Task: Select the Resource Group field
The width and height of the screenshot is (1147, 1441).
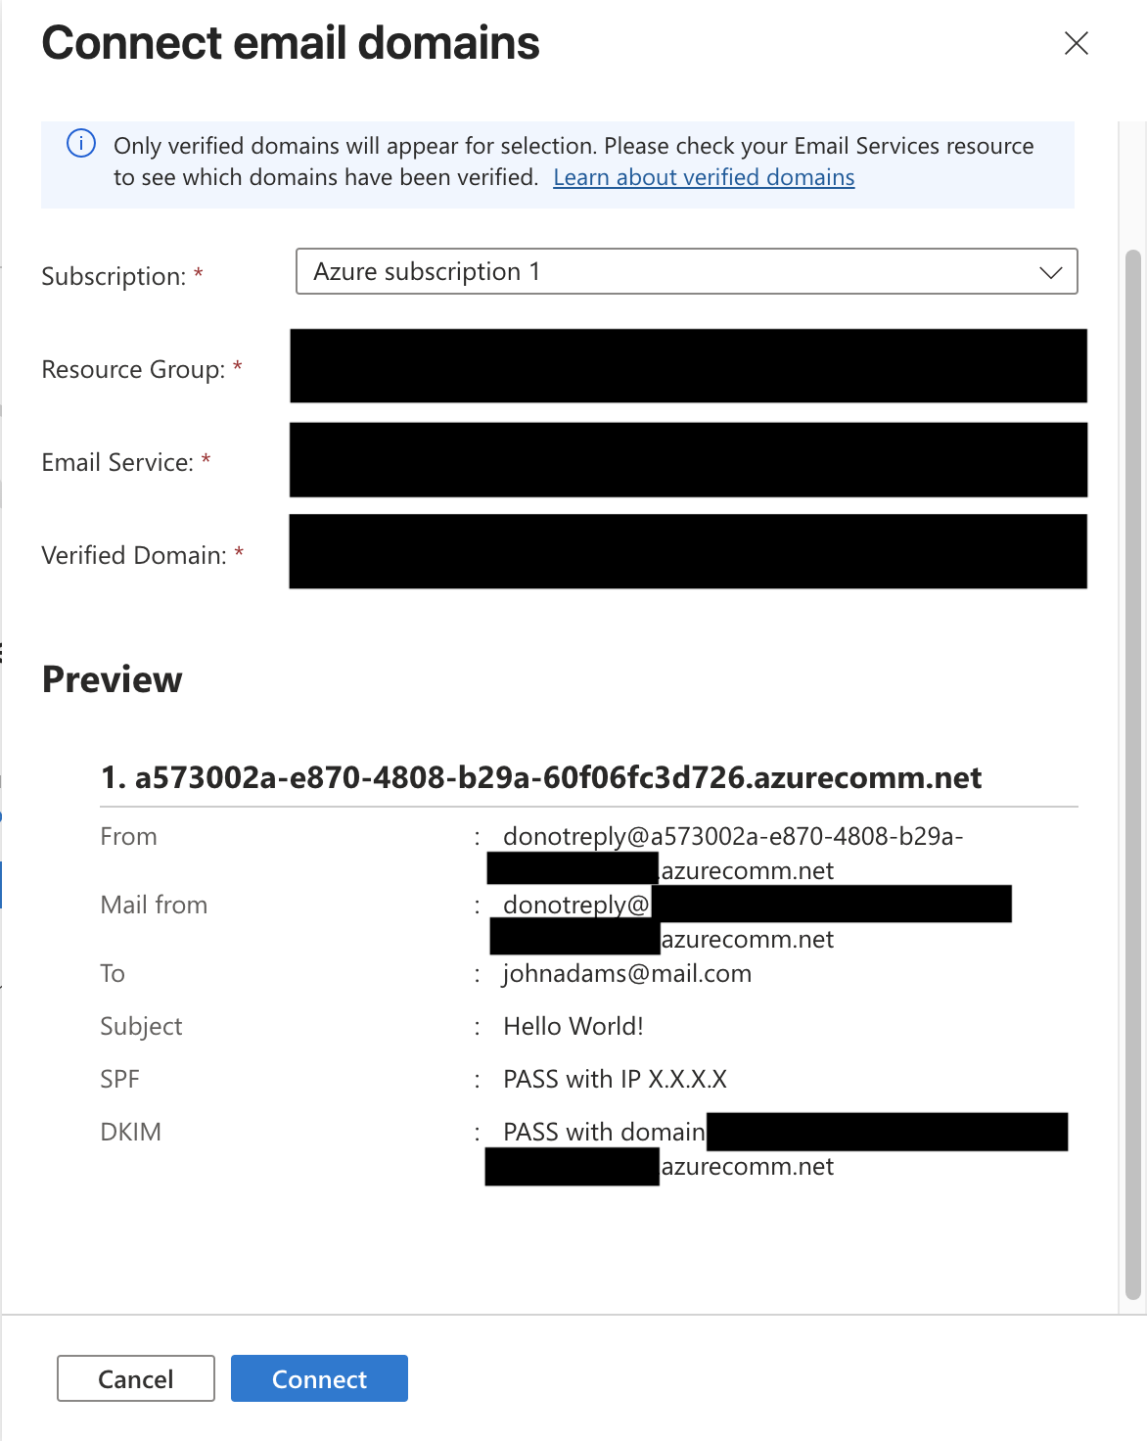Action: coord(688,366)
